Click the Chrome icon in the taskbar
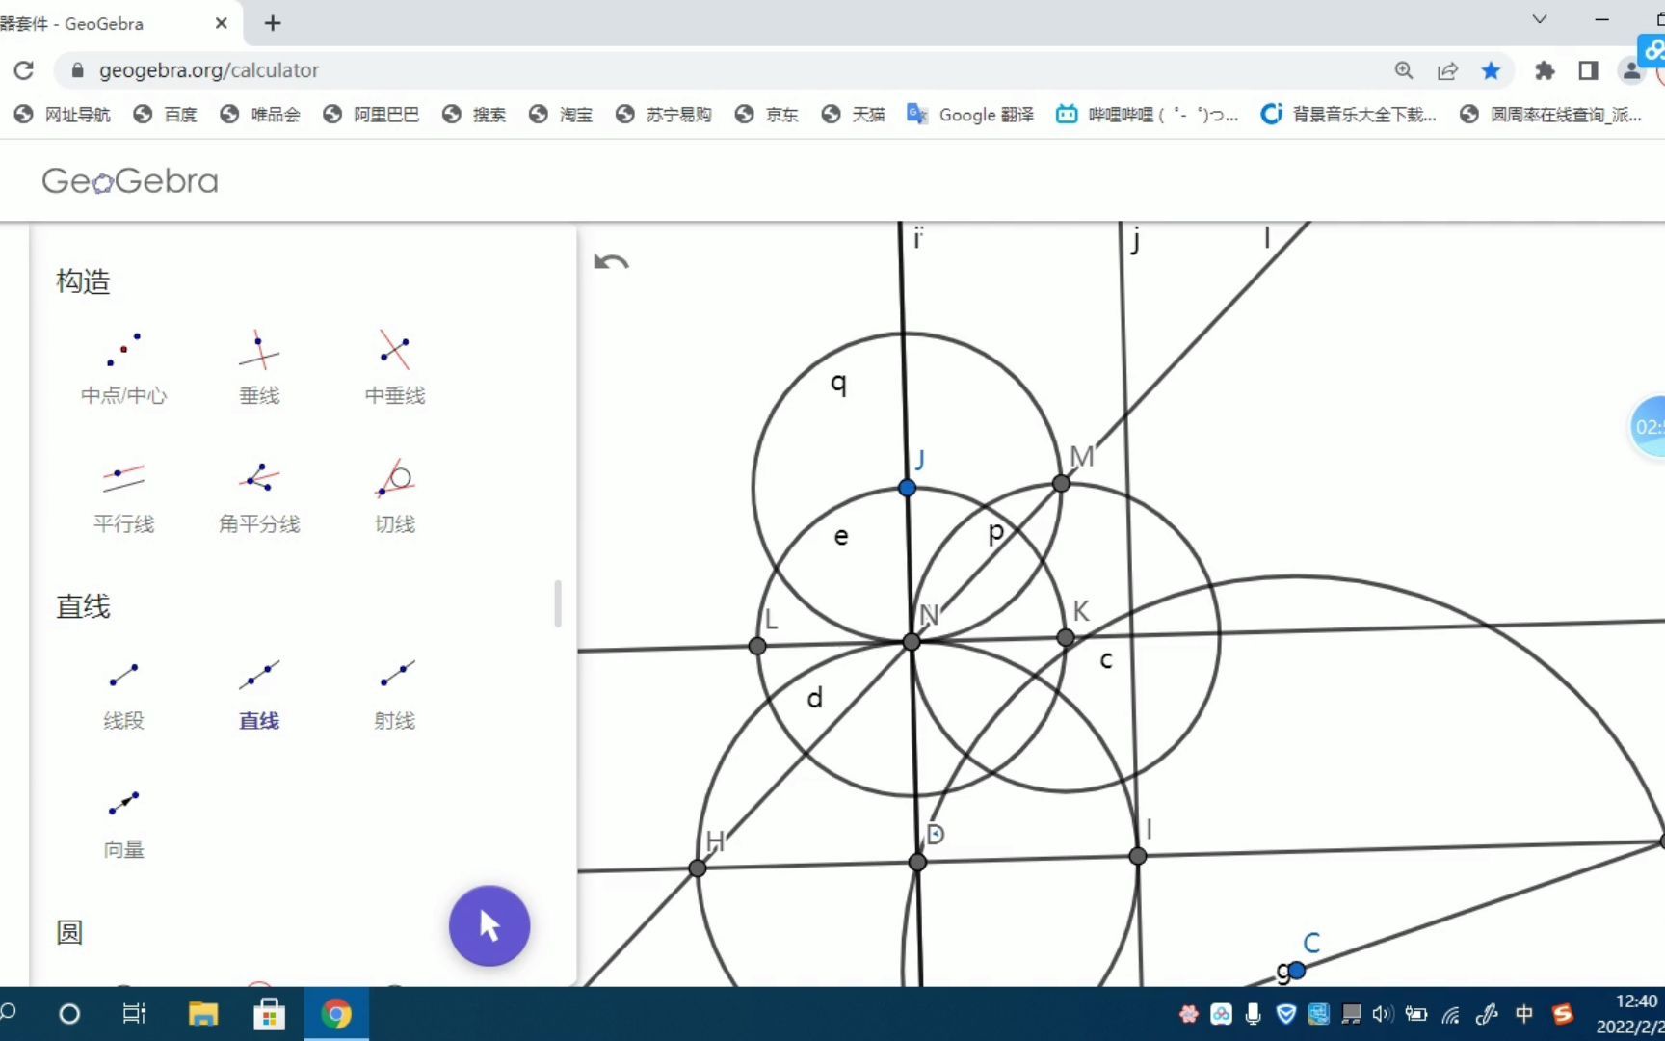 336,1014
